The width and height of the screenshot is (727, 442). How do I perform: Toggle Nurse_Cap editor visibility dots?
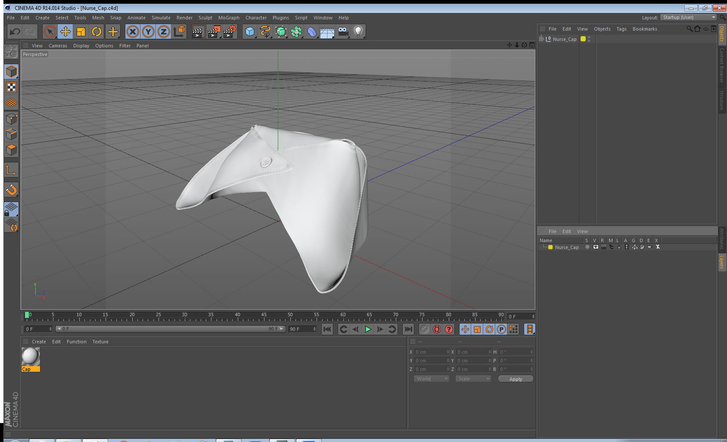pos(589,39)
